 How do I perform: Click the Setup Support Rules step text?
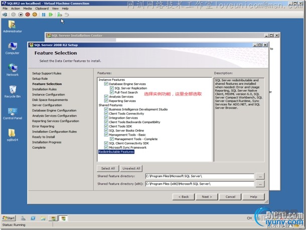pos(47,73)
